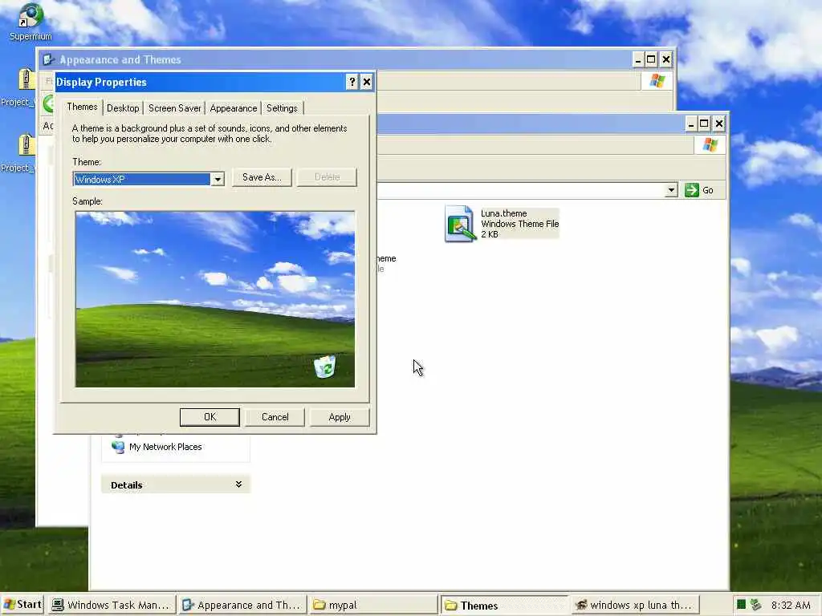Click the recycle bin in theme sample preview
The height and width of the screenshot is (616, 822).
coord(325,366)
